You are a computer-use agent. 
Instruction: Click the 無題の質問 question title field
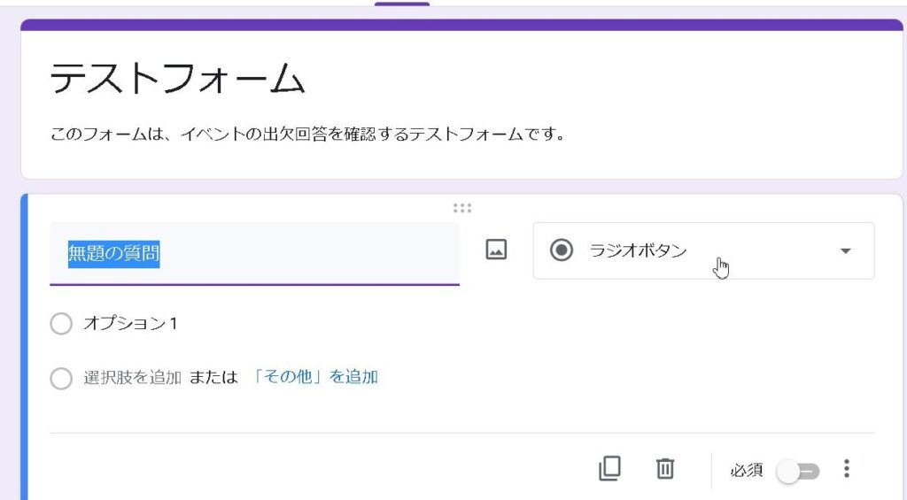[253, 254]
